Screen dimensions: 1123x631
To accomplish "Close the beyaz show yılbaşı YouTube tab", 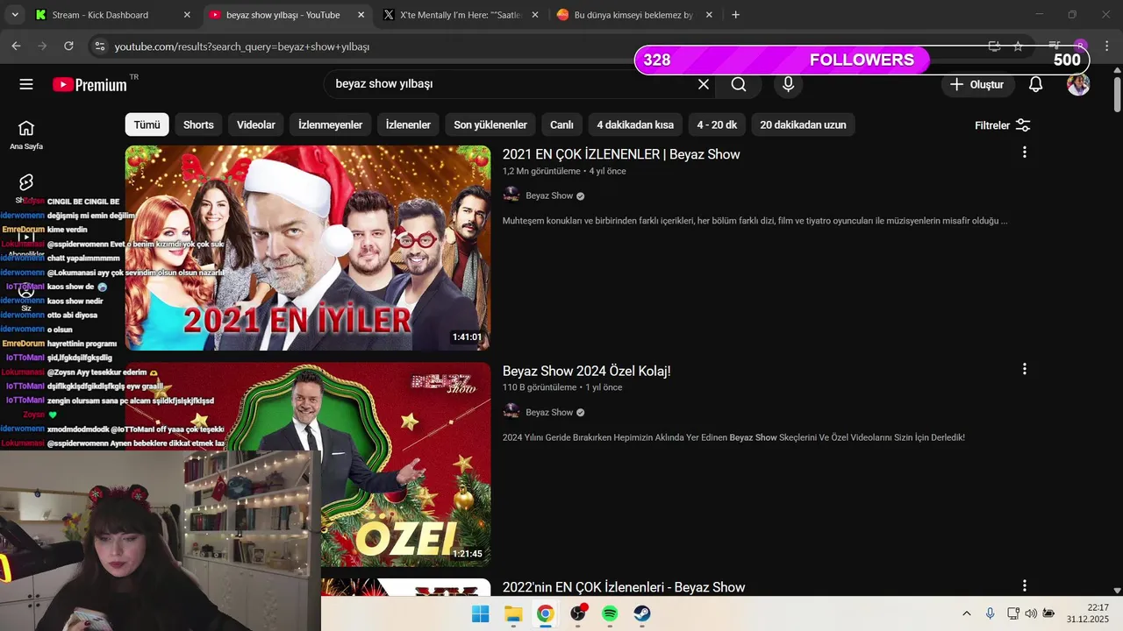I will pyautogui.click(x=361, y=15).
